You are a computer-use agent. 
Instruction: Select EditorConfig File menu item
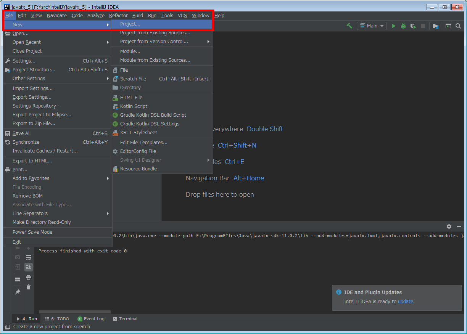(x=162, y=151)
